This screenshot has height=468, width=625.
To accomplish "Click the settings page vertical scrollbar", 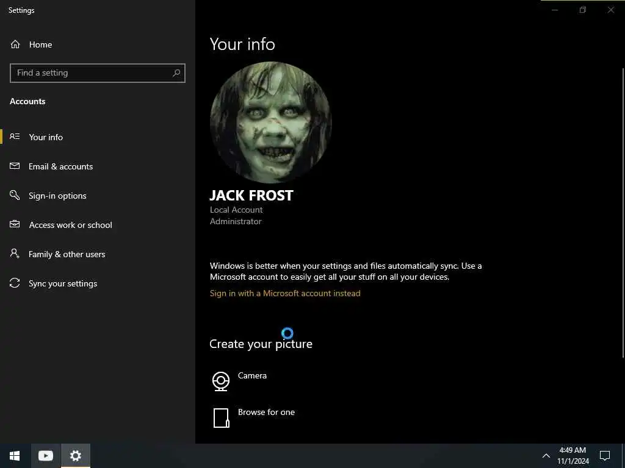I will click(623, 213).
